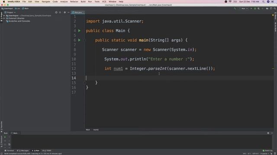Click the main() breadcrumb at the editor bottom

click(x=96, y=130)
